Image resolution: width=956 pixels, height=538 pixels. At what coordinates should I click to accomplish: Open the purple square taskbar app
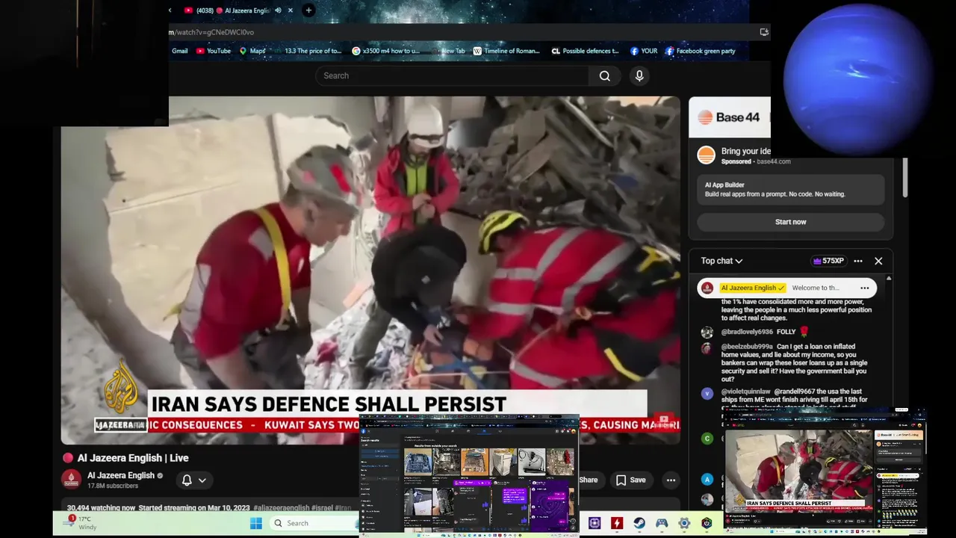tap(595, 523)
